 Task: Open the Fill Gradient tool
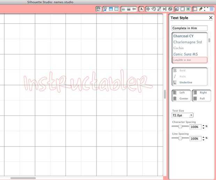coord(111,9)
